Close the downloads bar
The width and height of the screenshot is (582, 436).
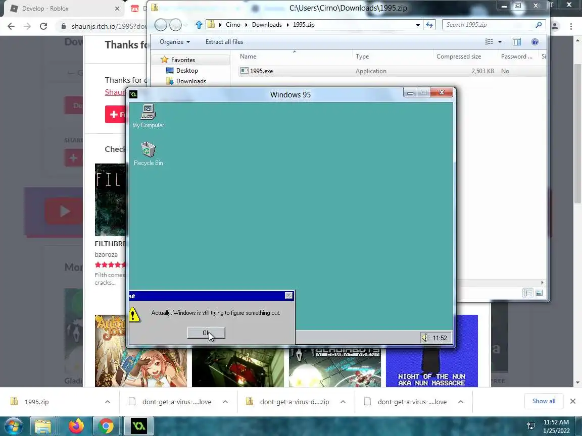(x=573, y=401)
